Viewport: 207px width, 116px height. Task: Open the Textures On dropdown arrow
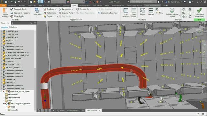[x=90, y=9]
